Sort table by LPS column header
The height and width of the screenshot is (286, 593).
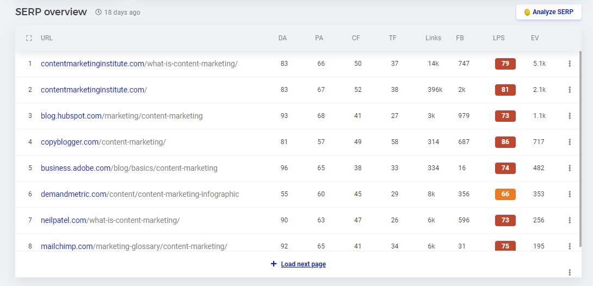(498, 38)
